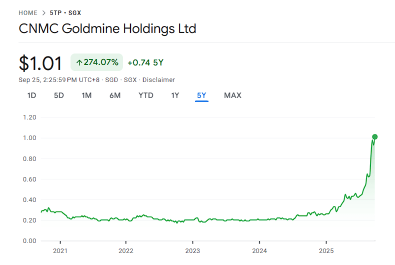Image resolution: width=395 pixels, height=265 pixels.
Task: Click the 2025 x-axis label
Action: [326, 251]
